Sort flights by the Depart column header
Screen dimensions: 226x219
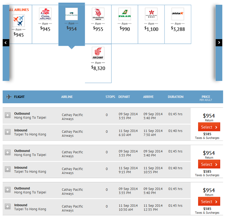click(124, 97)
